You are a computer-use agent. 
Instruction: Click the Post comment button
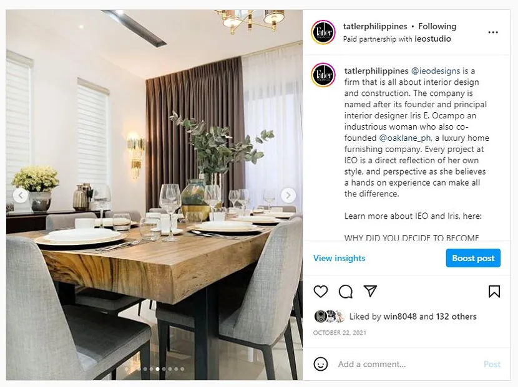point(492,364)
